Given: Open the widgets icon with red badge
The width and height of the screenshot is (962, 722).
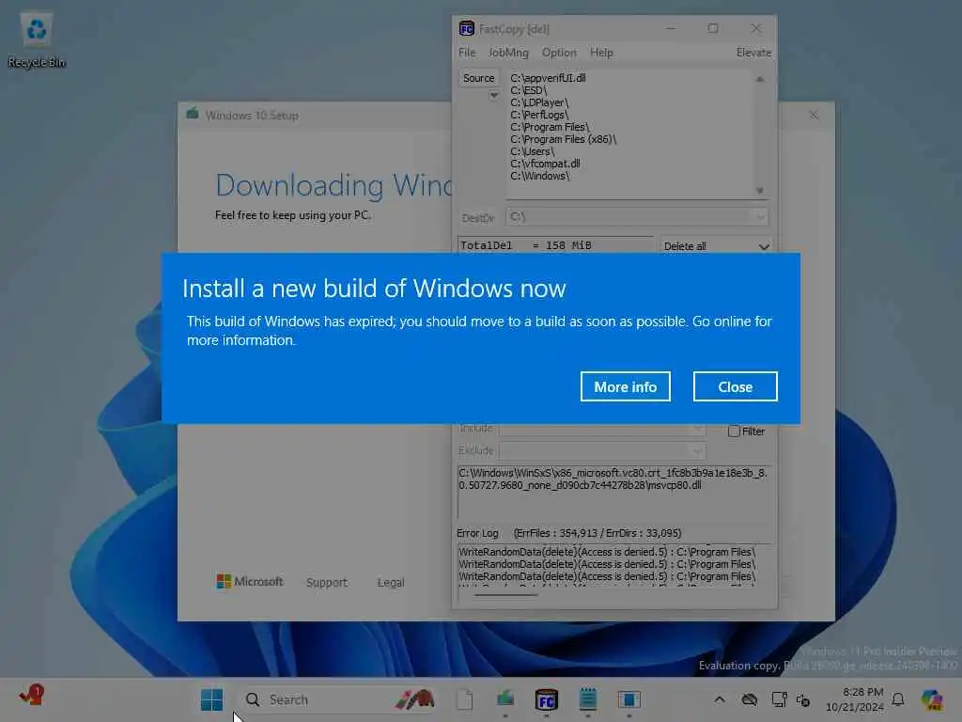Looking at the screenshot, I should pyautogui.click(x=32, y=696).
